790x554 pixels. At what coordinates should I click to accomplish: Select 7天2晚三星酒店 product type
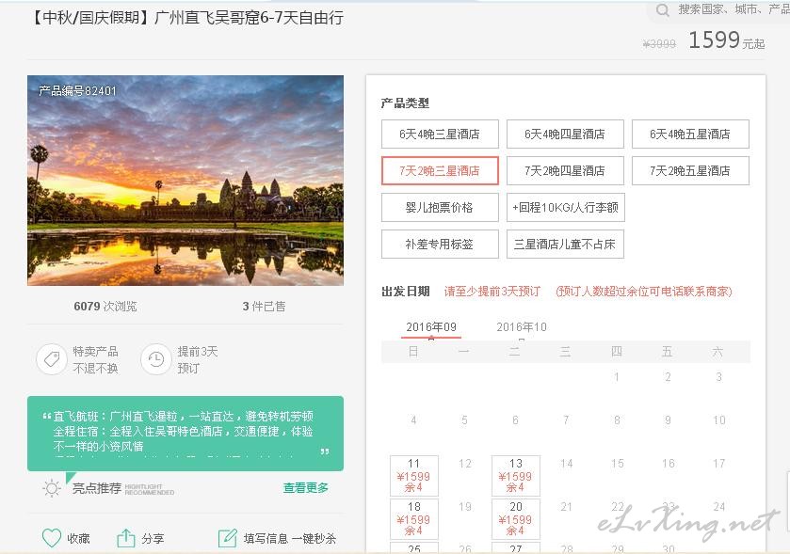click(440, 170)
